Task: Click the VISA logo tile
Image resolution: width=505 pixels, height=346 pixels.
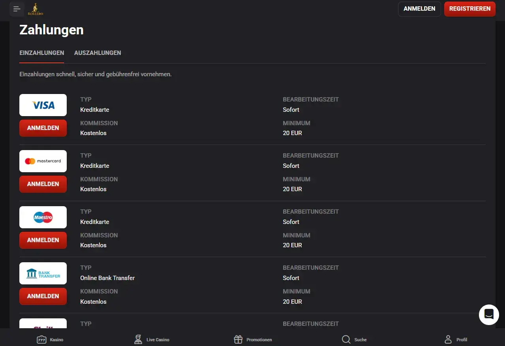Action: [x=43, y=105]
